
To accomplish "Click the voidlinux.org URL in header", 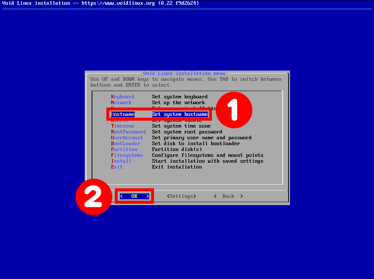I will click(x=118, y=3).
